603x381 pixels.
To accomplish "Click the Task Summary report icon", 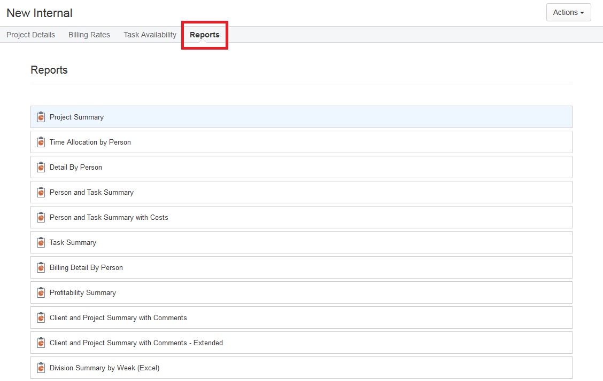I will [x=41, y=242].
